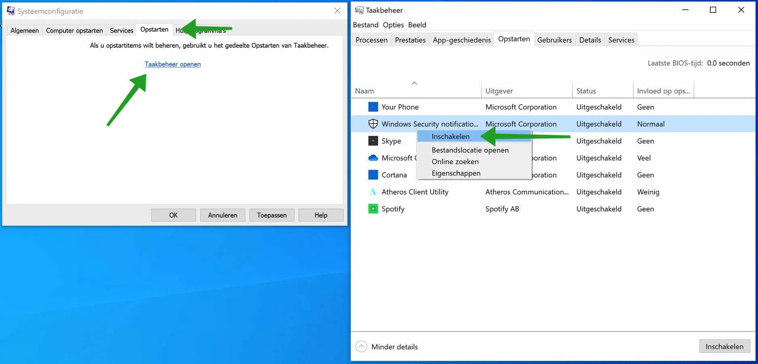
Task: Sort by the Status column header
Action: coord(603,91)
